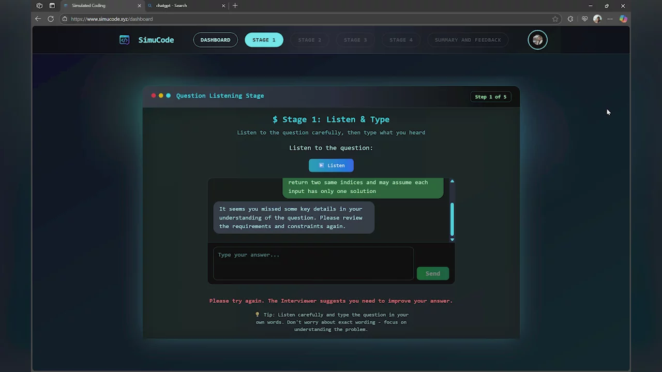Focus the 'Type your answer...' text box

coord(313,263)
